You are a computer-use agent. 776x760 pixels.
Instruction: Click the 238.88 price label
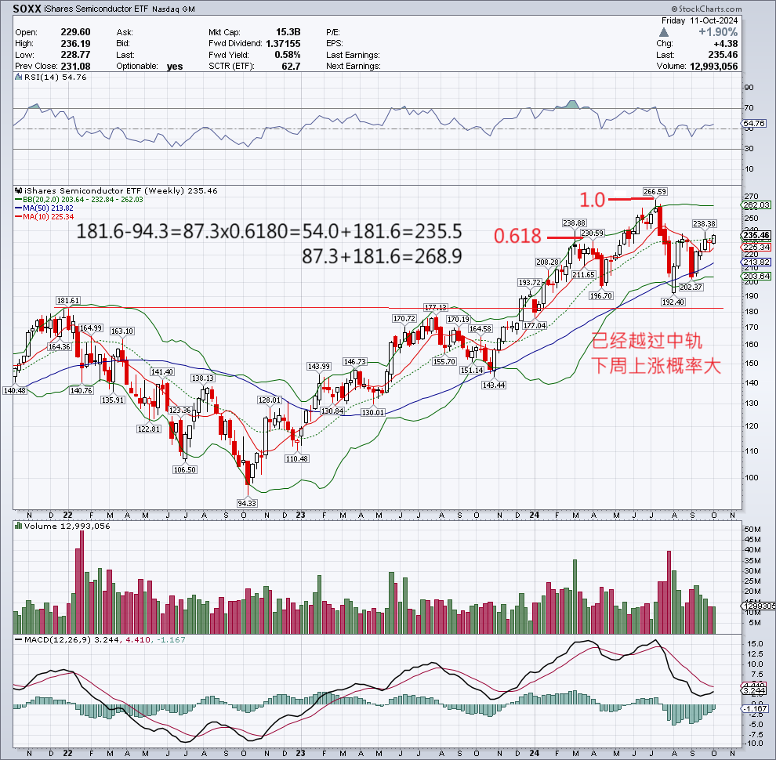point(574,223)
